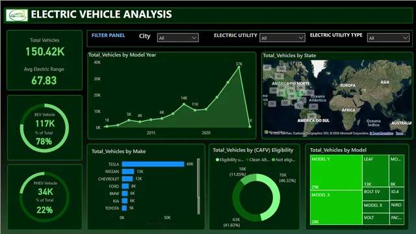The height and width of the screenshot is (234, 416).
Task: Select the BMW bar in Make chart
Action: point(125,194)
